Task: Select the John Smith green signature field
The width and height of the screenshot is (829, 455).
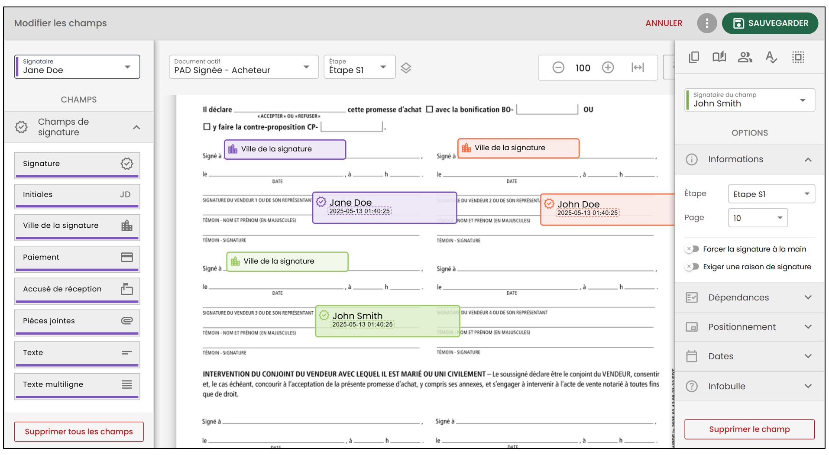Action: point(388,321)
